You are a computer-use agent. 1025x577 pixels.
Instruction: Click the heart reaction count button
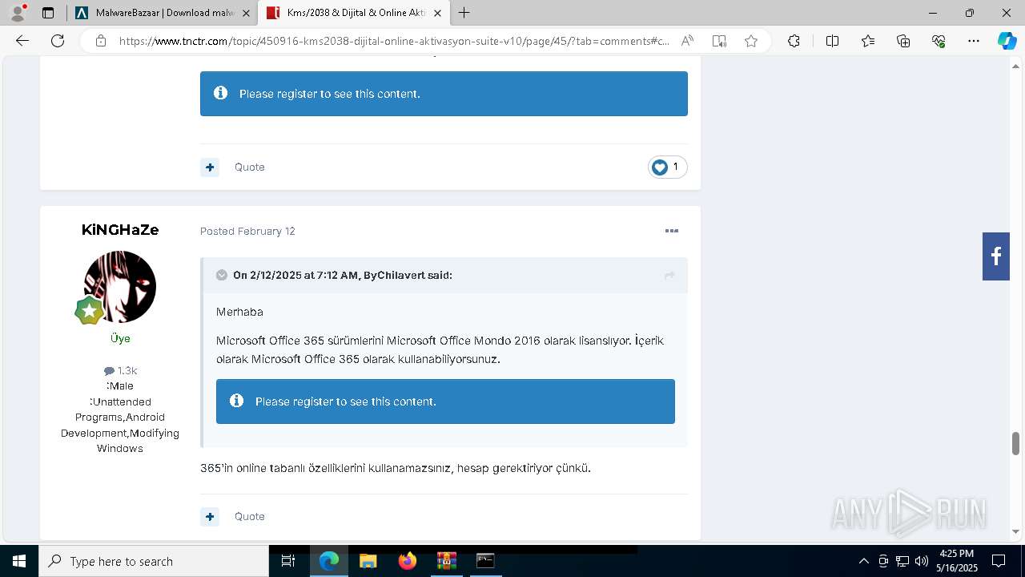[x=667, y=167]
